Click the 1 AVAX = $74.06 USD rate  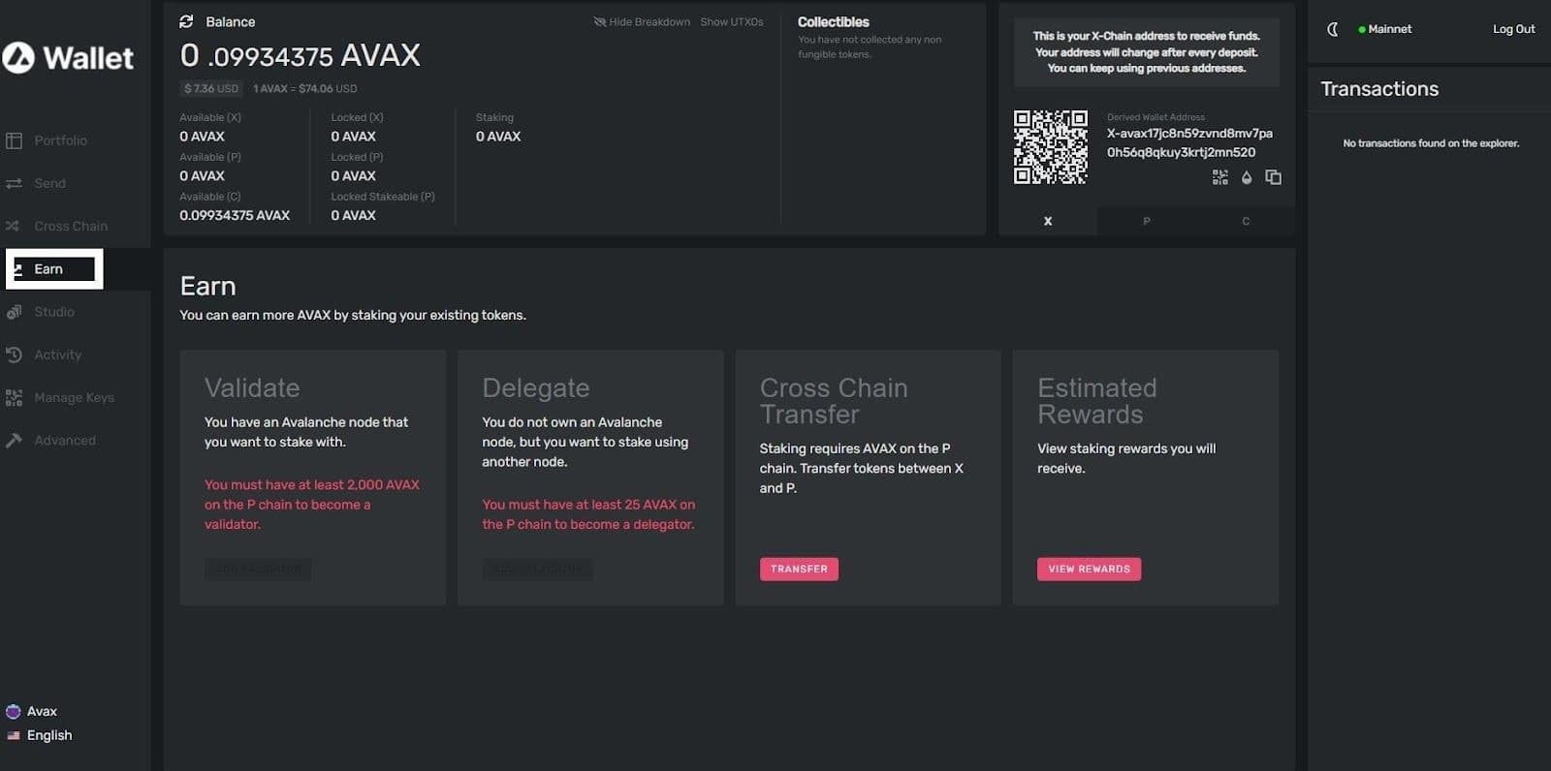pos(304,88)
